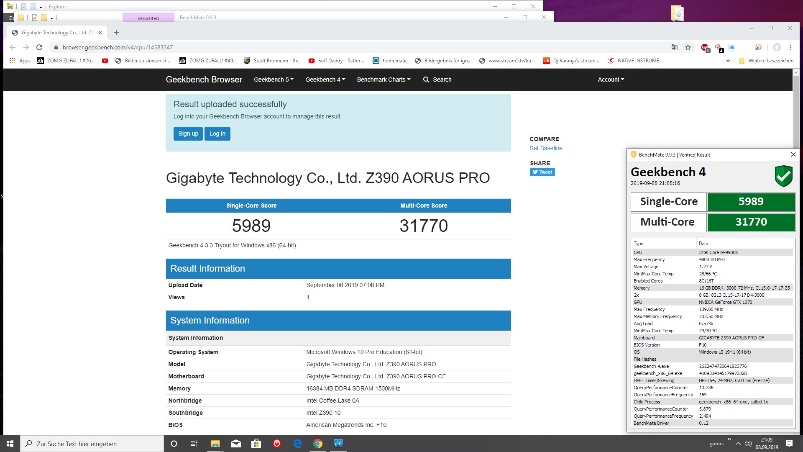The image size is (803, 452).
Task: Open Cortana from the taskbar circle
Action: [x=174, y=444]
